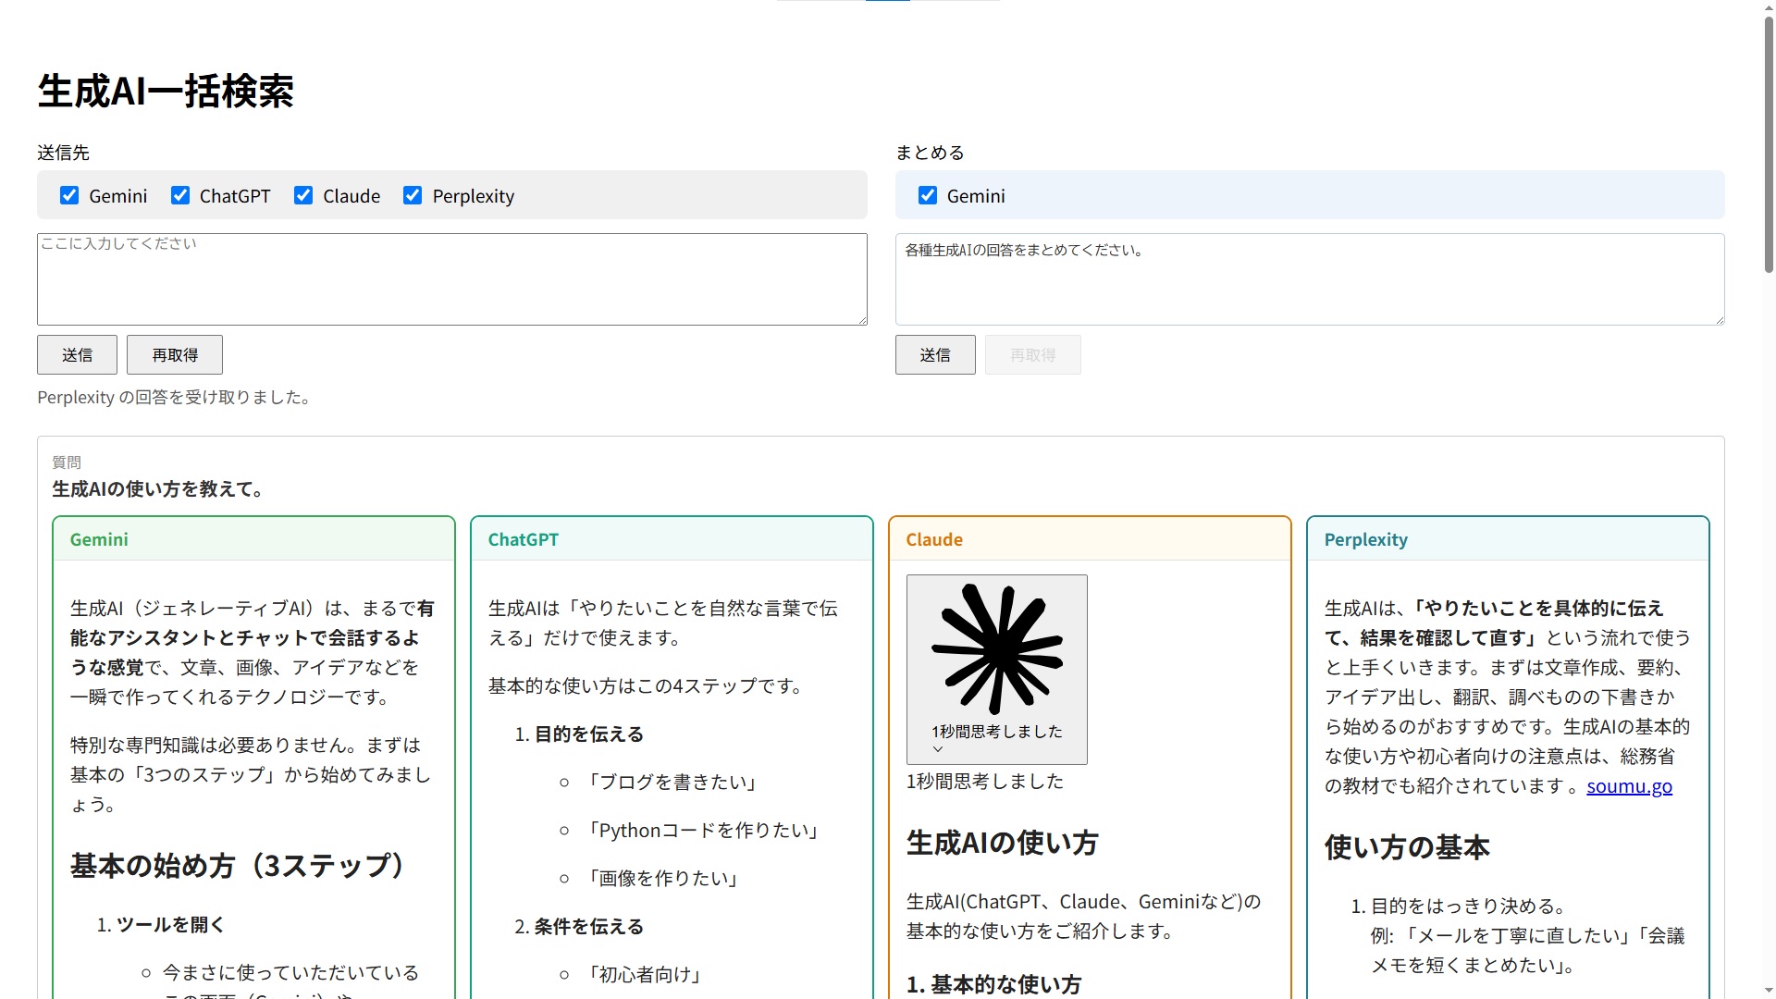Click the Claude subheading 1. 基本的な使い方

[x=994, y=984]
